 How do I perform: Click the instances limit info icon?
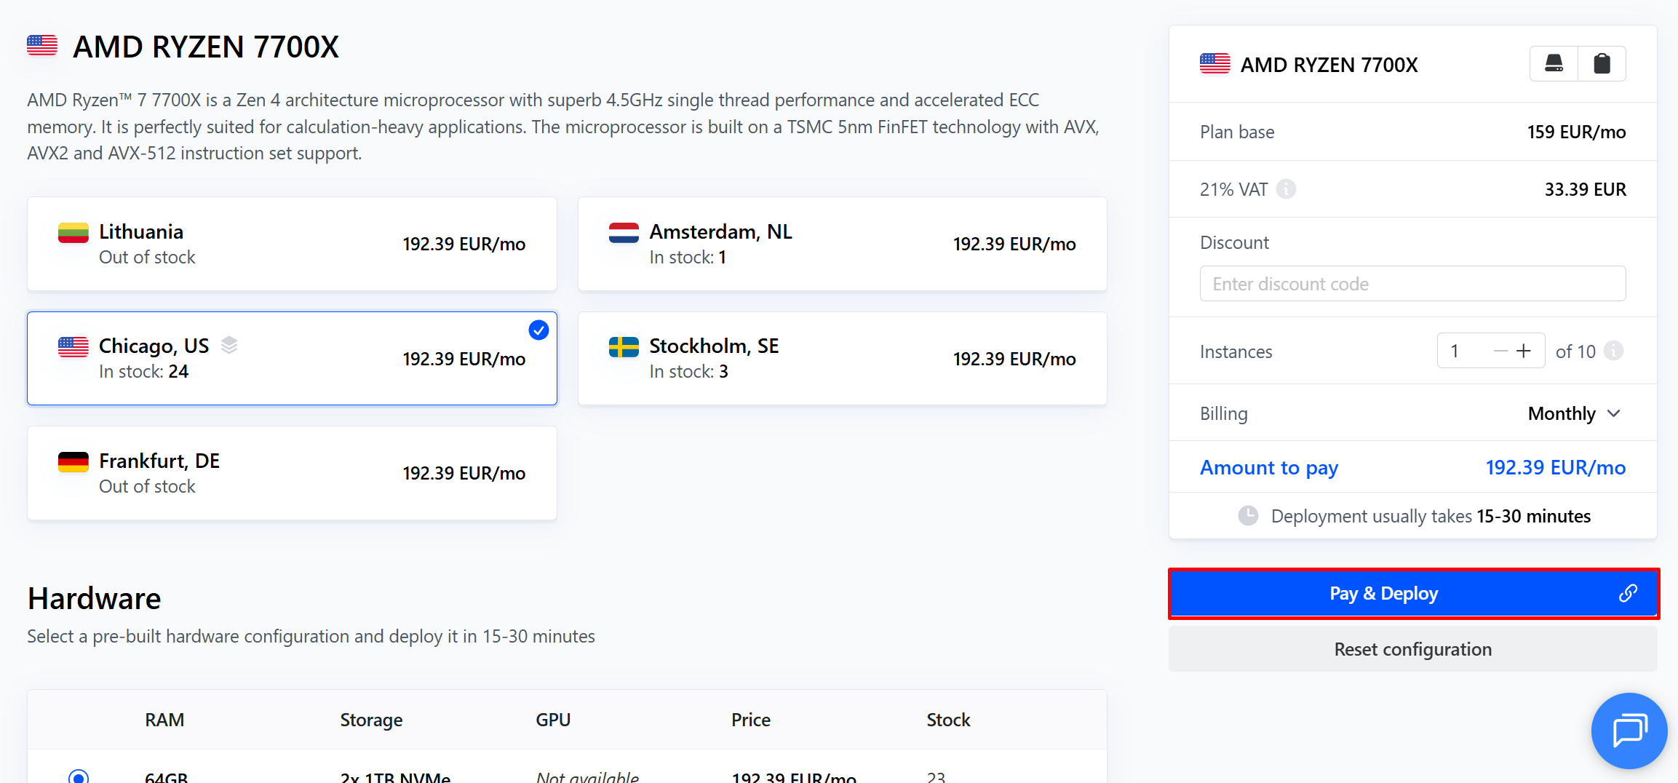tap(1614, 351)
